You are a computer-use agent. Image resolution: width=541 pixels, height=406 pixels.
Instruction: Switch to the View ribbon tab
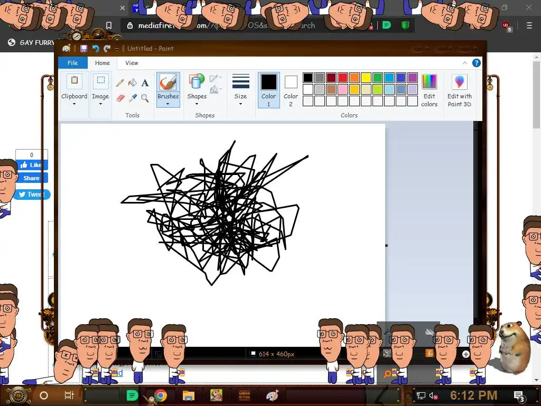click(x=132, y=63)
